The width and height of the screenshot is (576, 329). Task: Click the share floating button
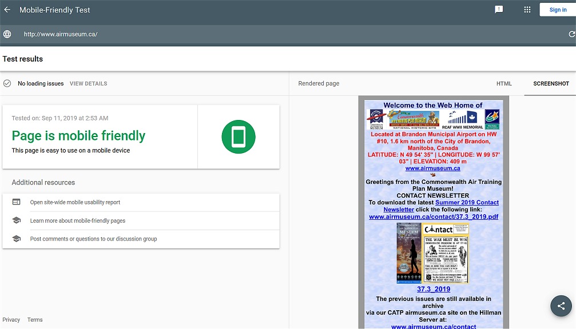click(x=561, y=306)
